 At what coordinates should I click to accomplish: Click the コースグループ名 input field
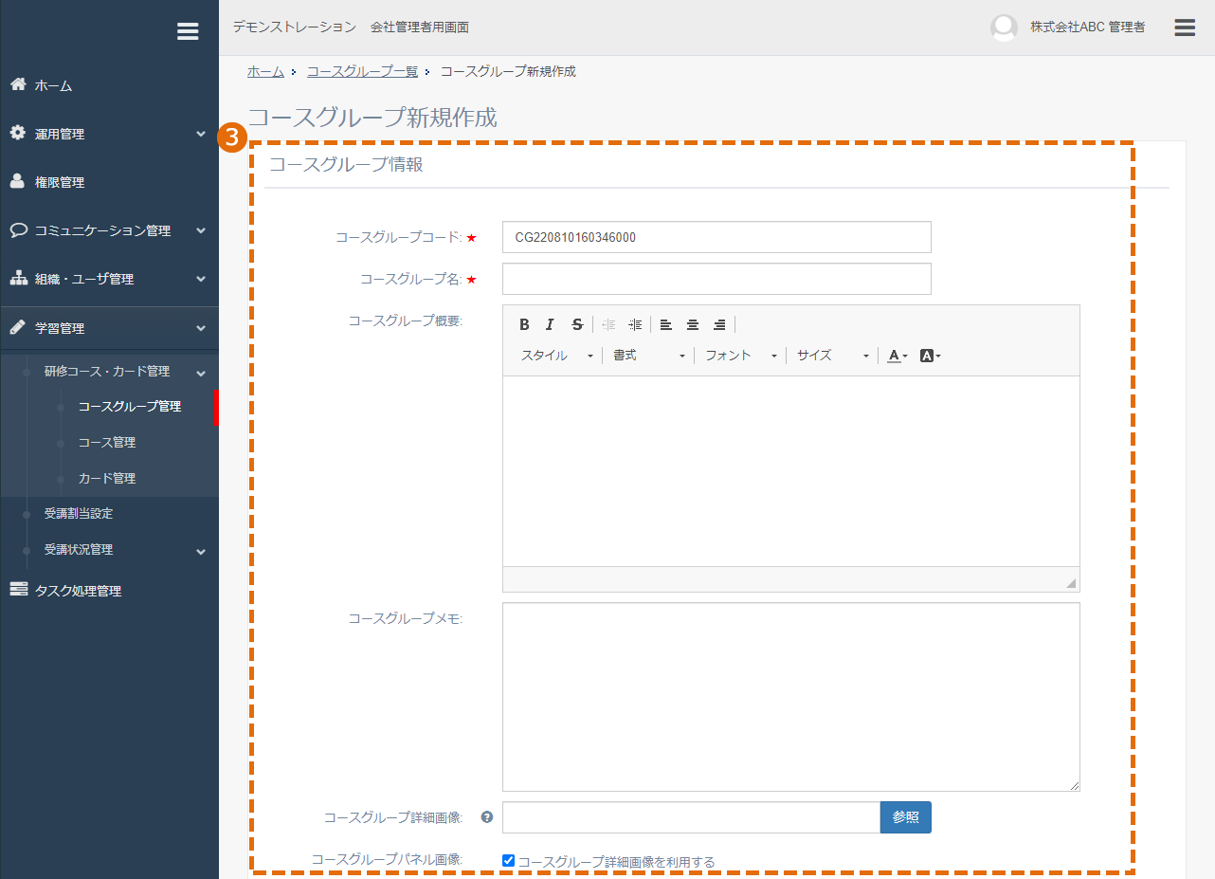pyautogui.click(x=716, y=279)
